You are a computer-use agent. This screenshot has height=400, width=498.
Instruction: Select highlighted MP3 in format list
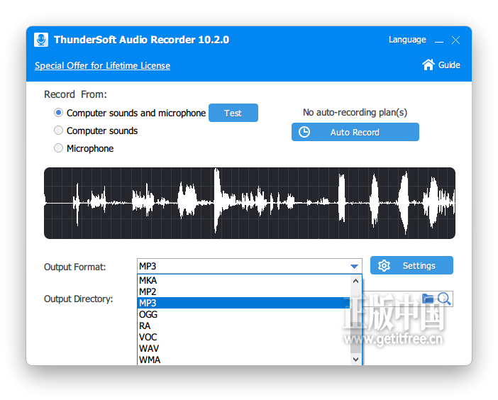click(x=243, y=303)
